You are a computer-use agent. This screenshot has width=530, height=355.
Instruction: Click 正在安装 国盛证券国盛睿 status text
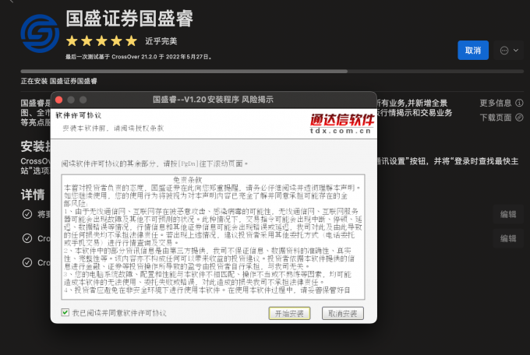tap(58, 81)
